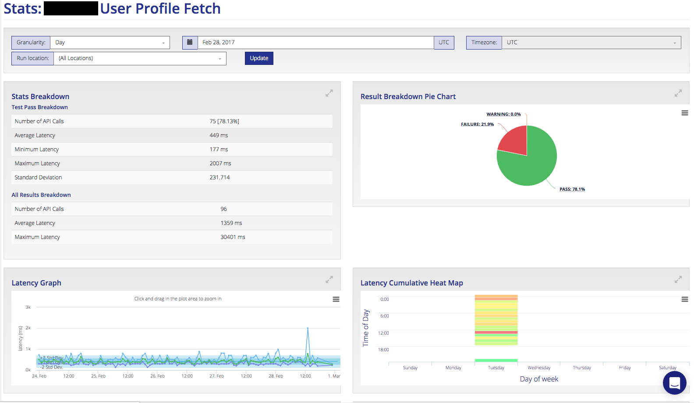Open the Timezone dropdown set to UTC

tap(591, 43)
